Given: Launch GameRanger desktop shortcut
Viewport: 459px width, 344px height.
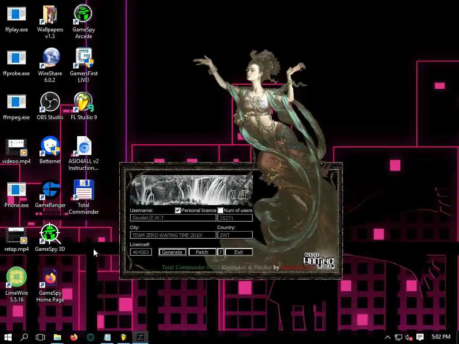Looking at the screenshot, I should [x=50, y=194].
